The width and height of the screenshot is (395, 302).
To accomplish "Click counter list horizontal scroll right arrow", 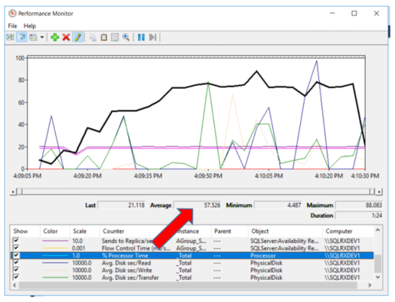I will [x=370, y=285].
